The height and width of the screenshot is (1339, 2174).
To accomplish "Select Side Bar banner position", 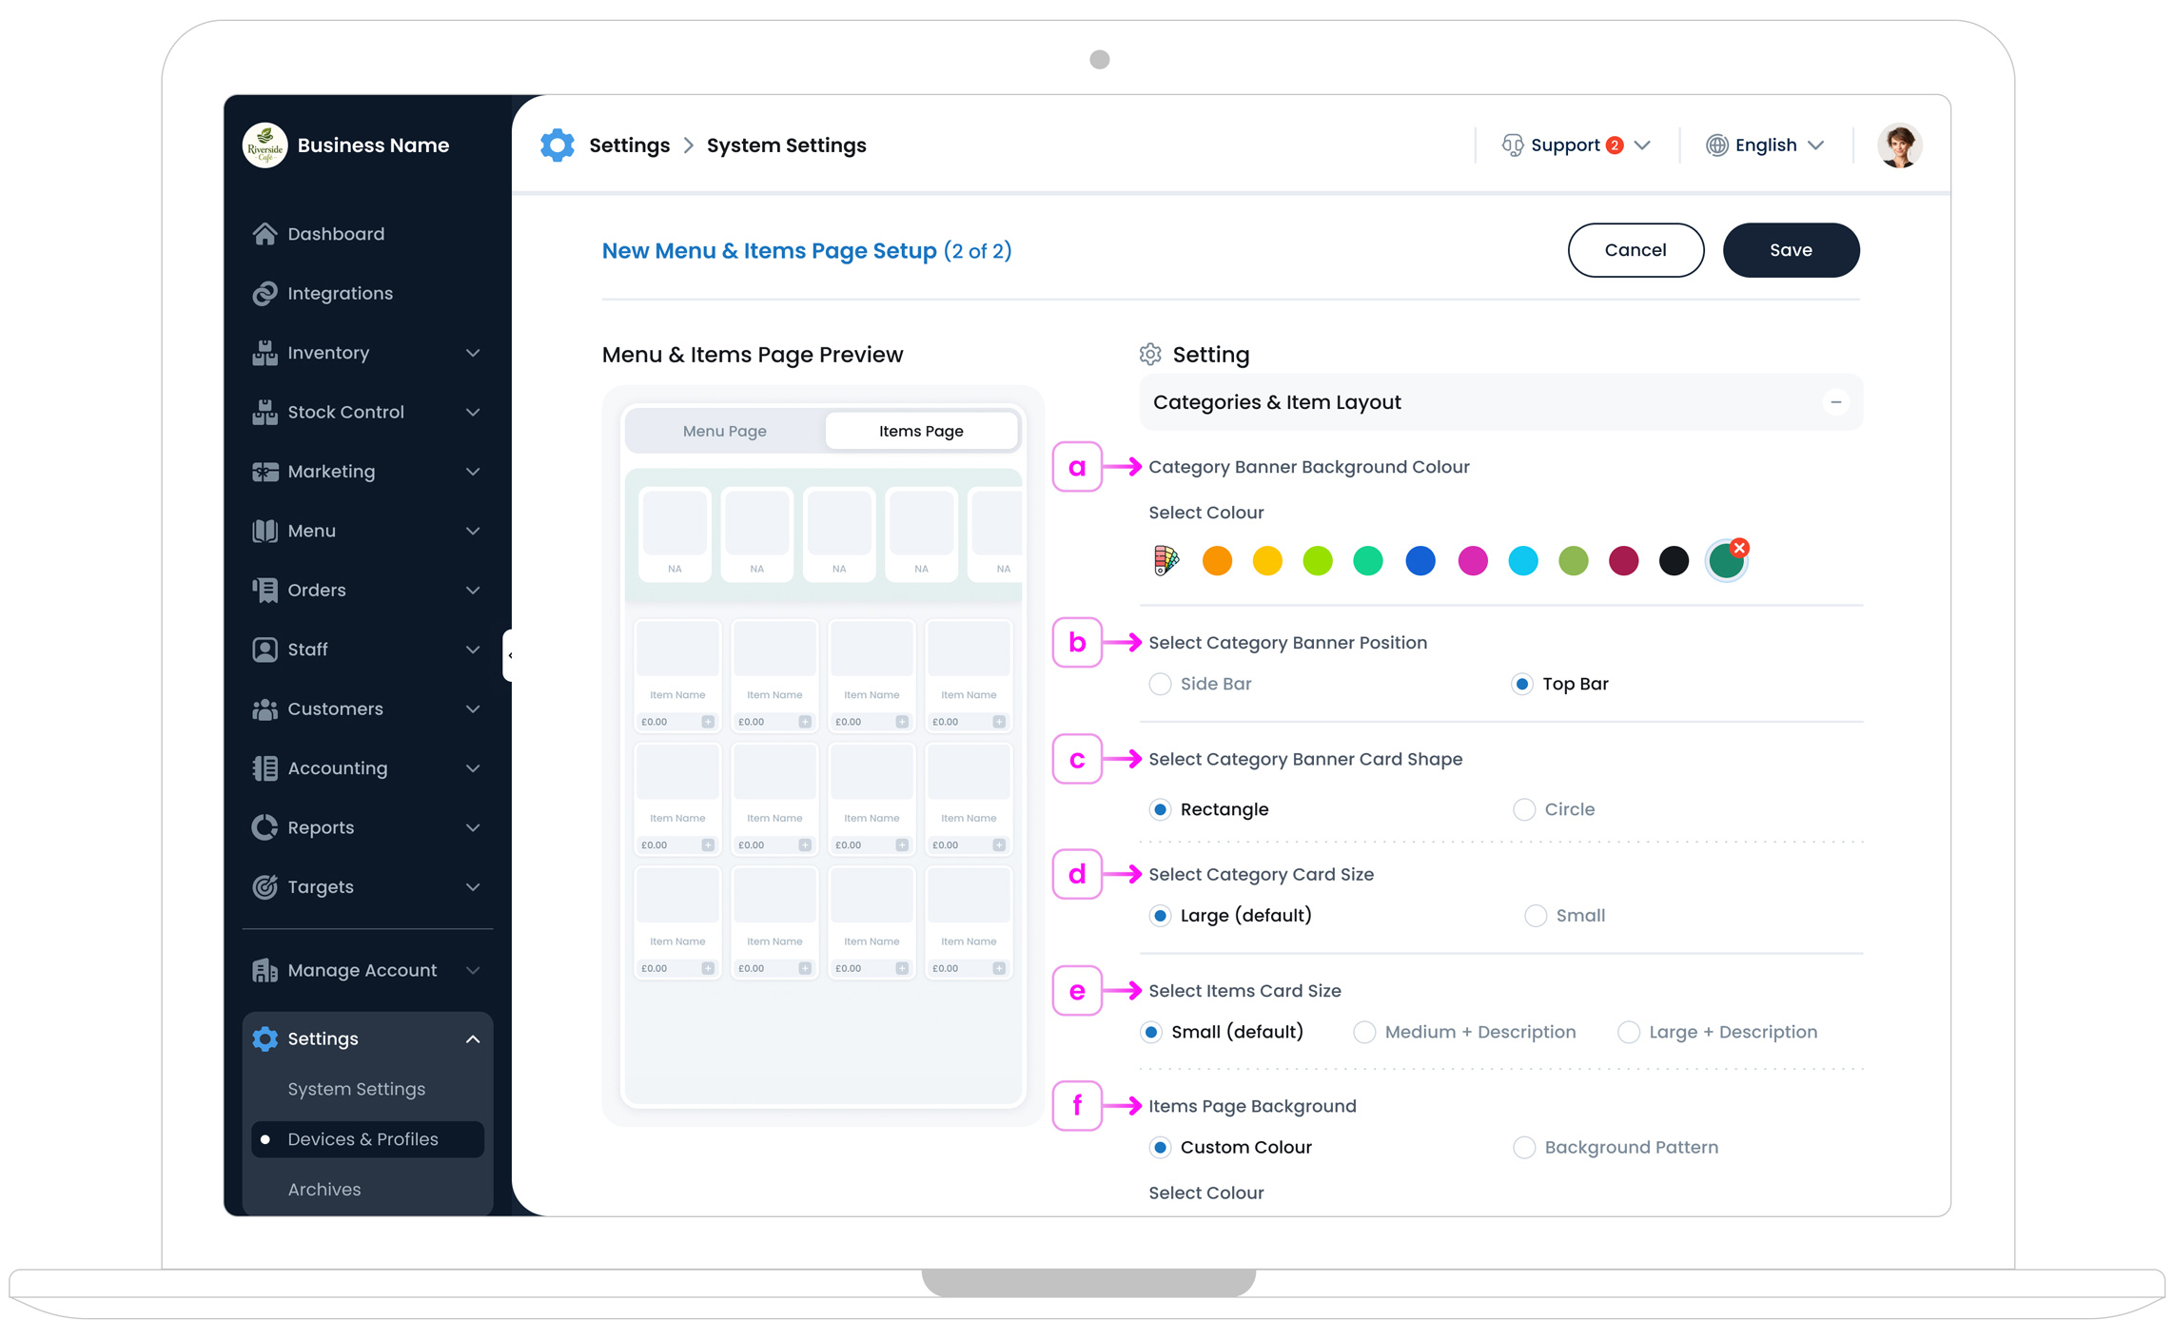I will click(1161, 683).
